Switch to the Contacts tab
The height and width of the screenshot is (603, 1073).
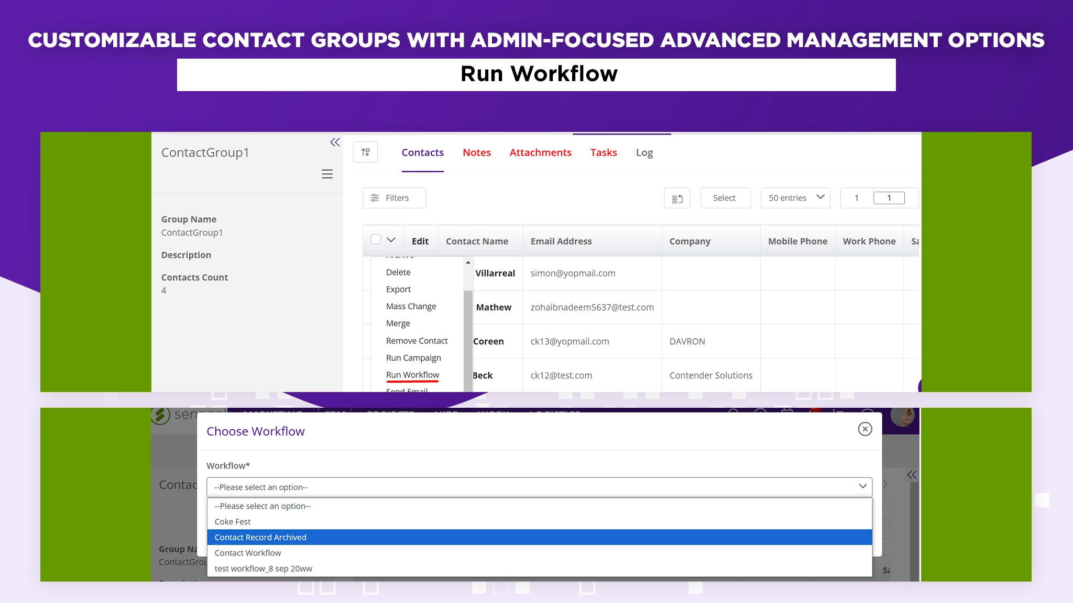[422, 152]
